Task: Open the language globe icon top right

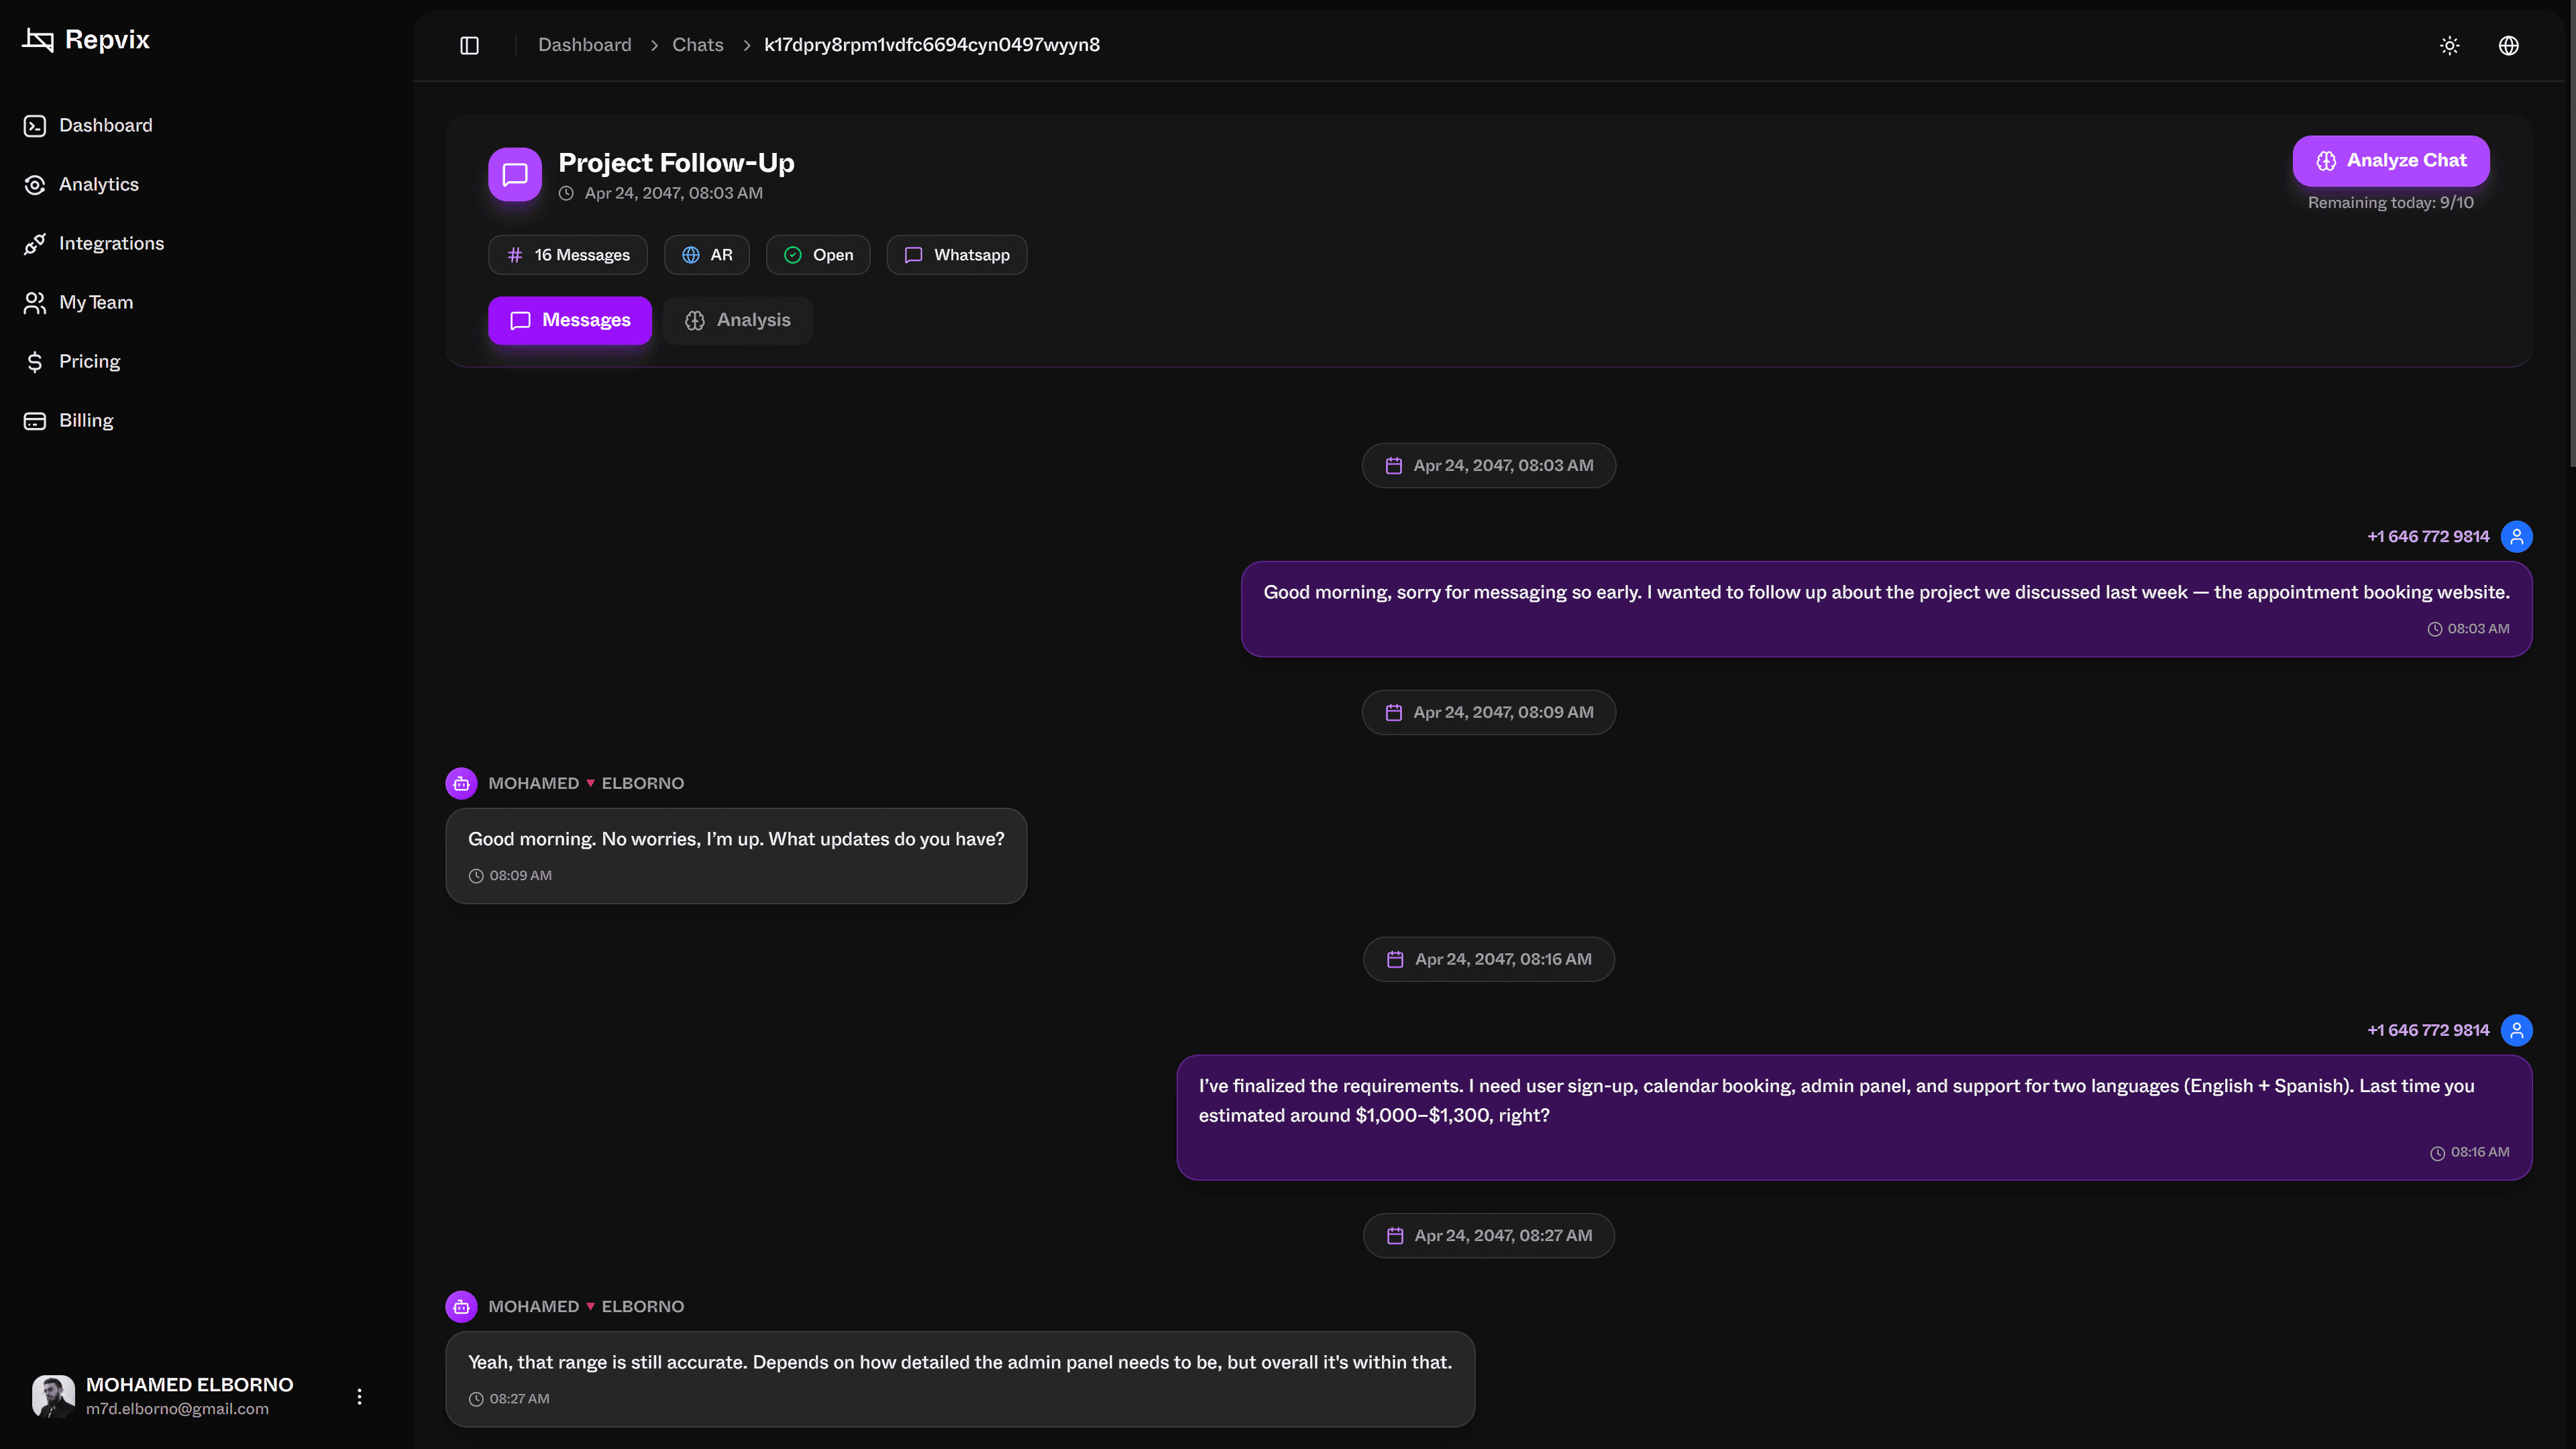Action: click(2508, 45)
